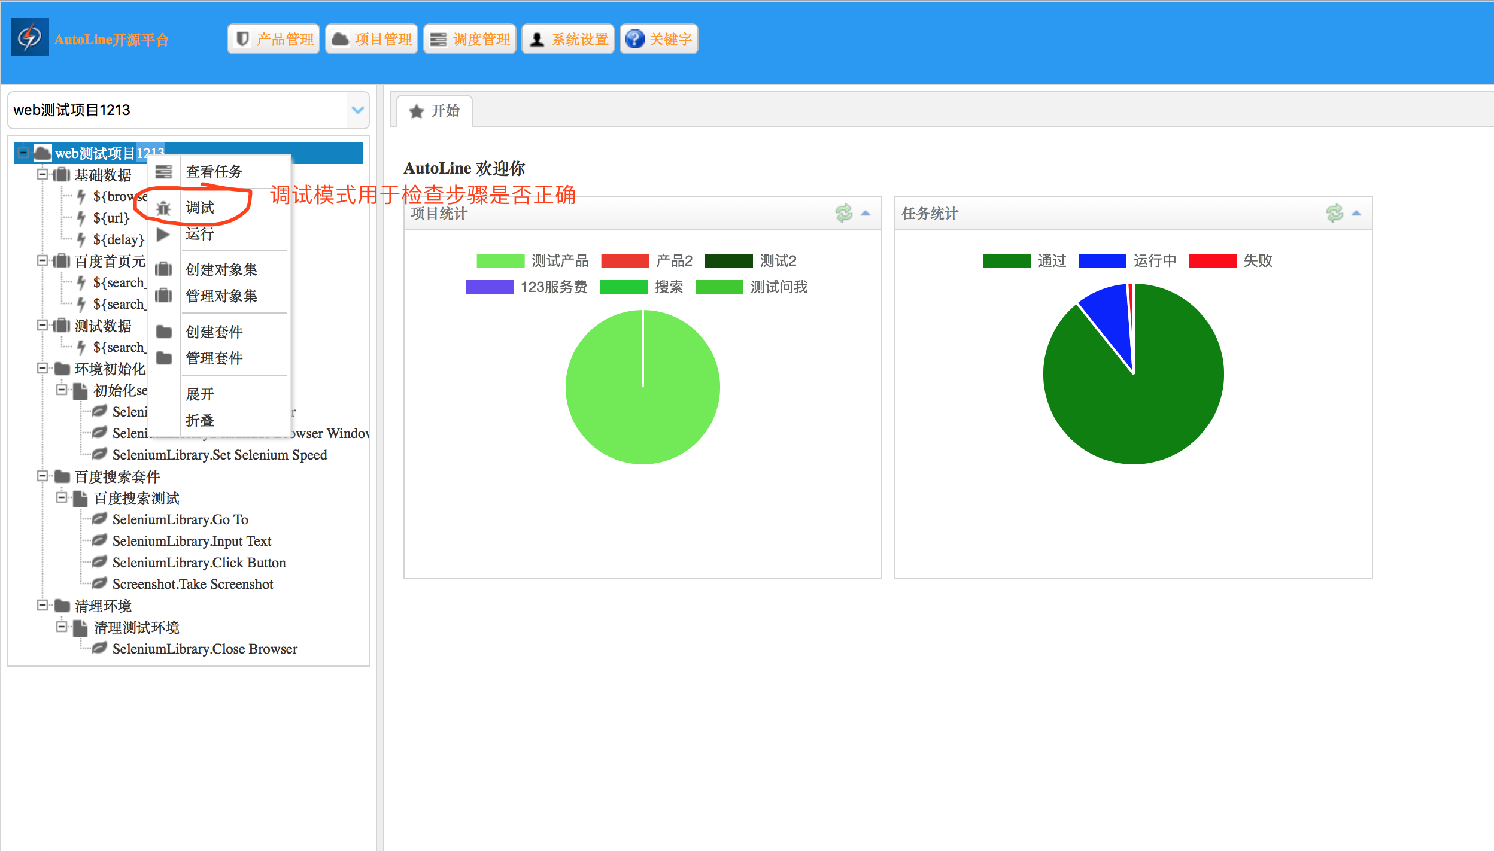Collapse the 百度搜索套件 tree node
This screenshot has width=1494, height=851.
(x=42, y=476)
